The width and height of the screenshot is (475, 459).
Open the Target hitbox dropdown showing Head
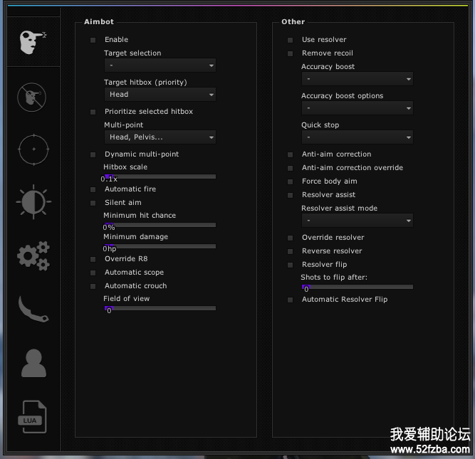(x=160, y=95)
